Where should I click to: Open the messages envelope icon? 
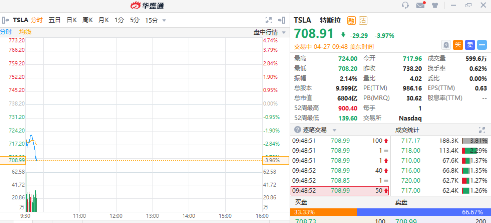420,5
